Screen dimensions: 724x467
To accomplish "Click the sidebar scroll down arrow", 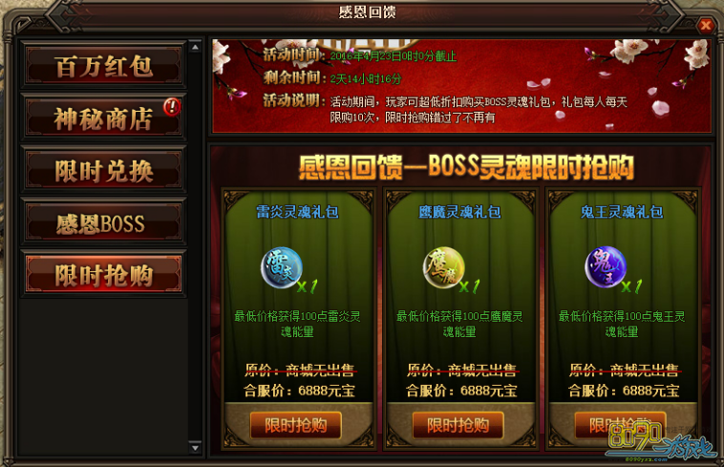I will coord(195,447).
